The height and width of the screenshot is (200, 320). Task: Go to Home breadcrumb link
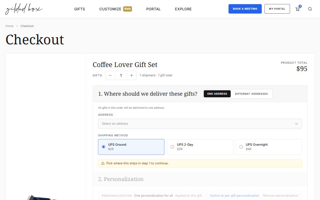(x=9, y=26)
